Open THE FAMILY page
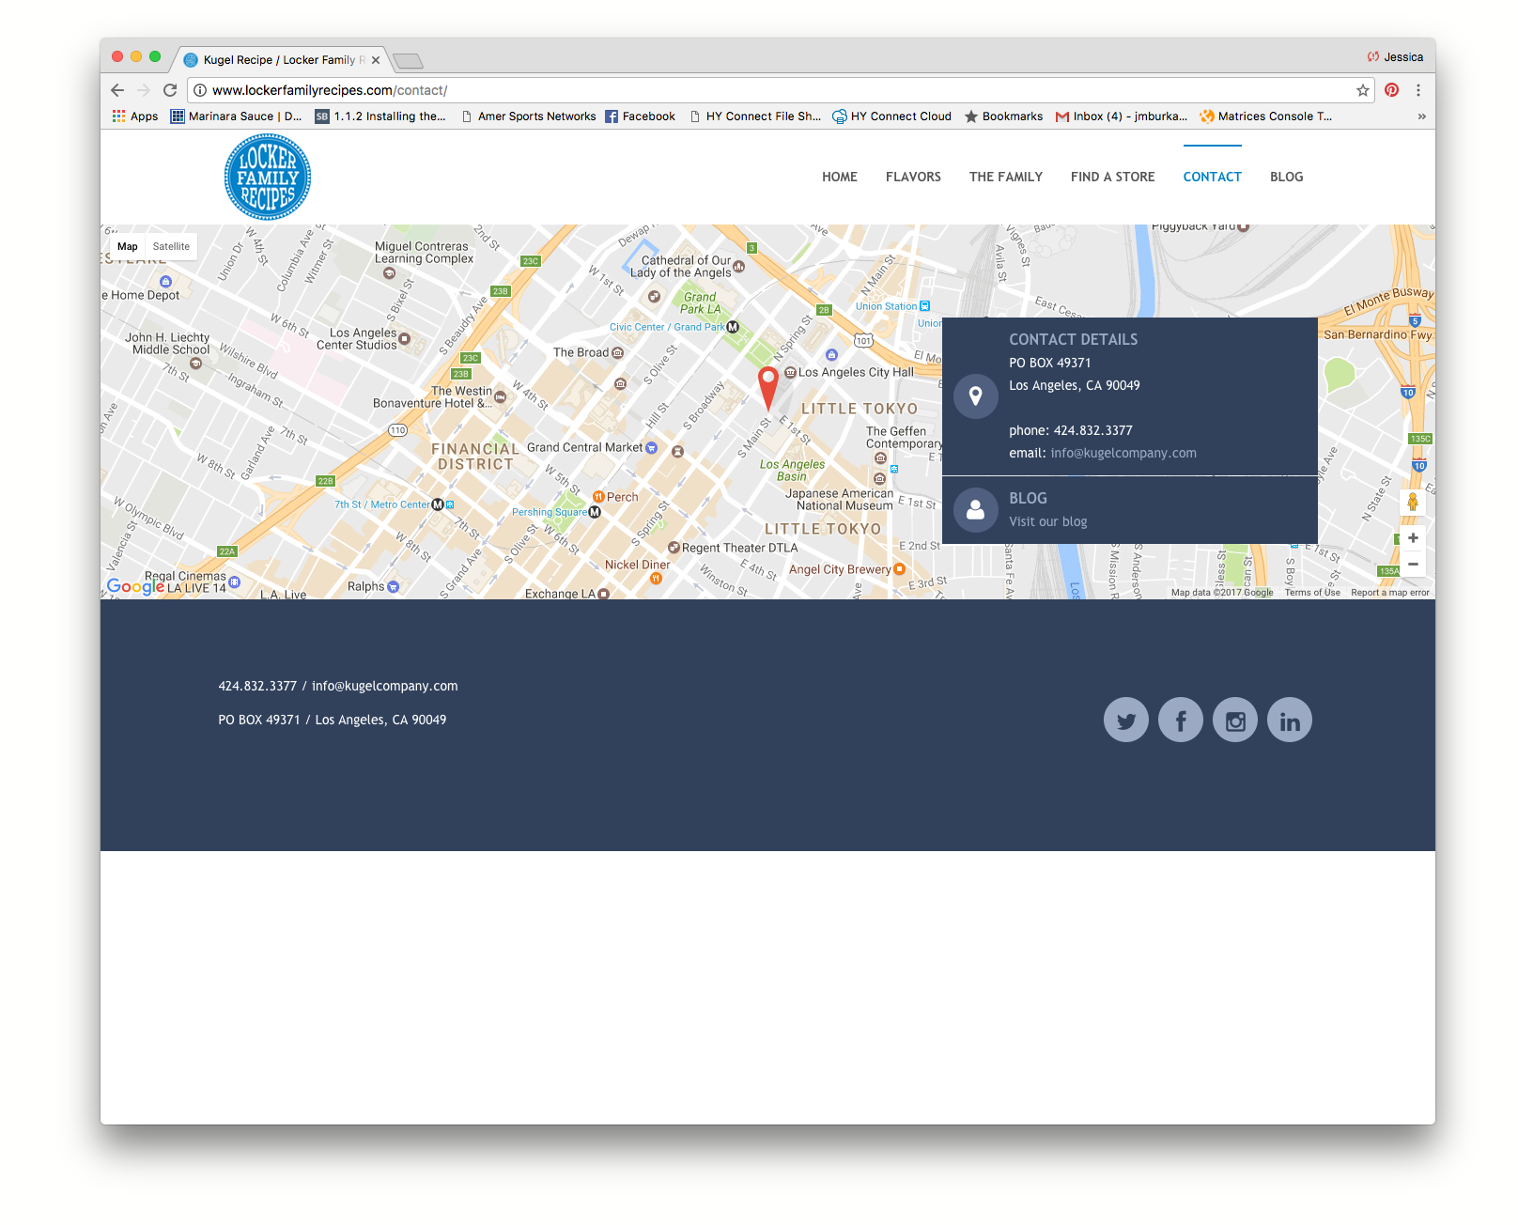The width and height of the screenshot is (1518, 1225). (x=1006, y=177)
